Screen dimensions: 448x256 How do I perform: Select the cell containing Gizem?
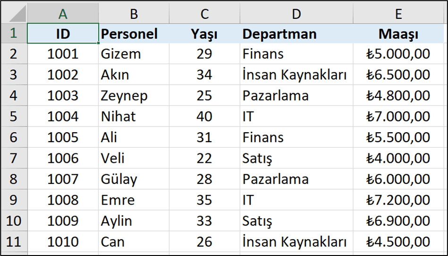coord(134,54)
